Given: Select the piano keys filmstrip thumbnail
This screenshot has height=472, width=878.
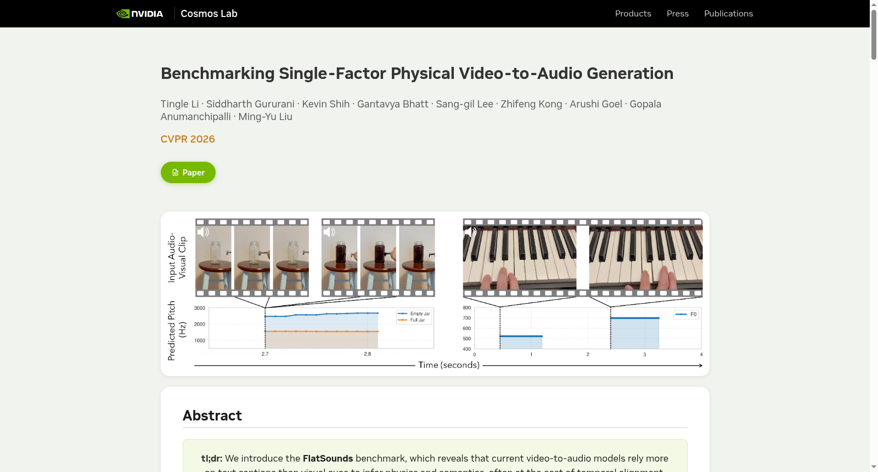Looking at the screenshot, I should (583, 258).
